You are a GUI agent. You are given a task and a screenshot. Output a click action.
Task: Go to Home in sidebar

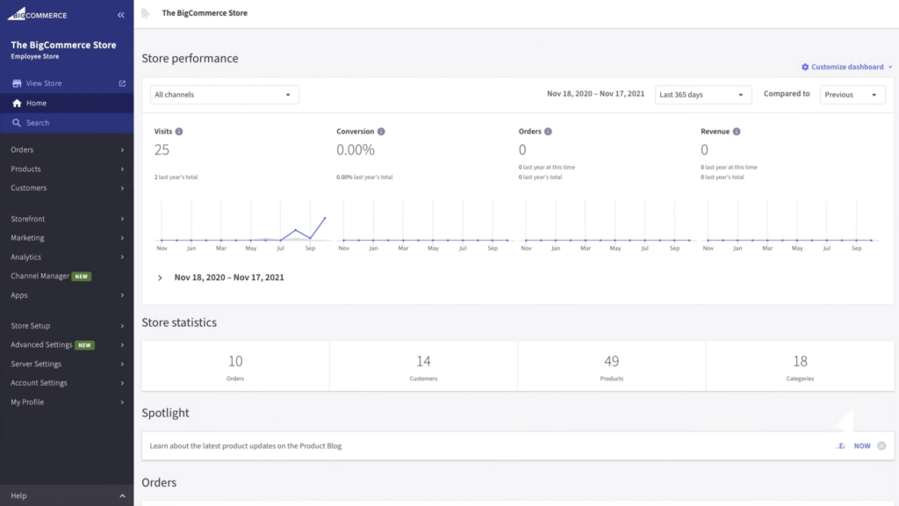point(67,104)
